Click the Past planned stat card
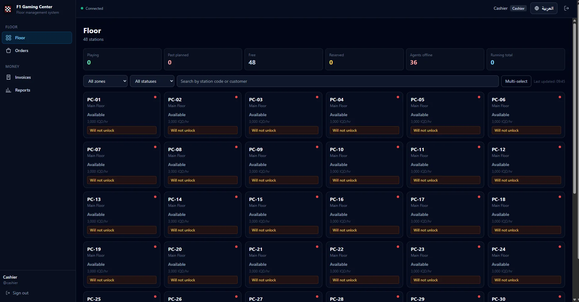Screen dimensions: 579x302 (x=203, y=59)
